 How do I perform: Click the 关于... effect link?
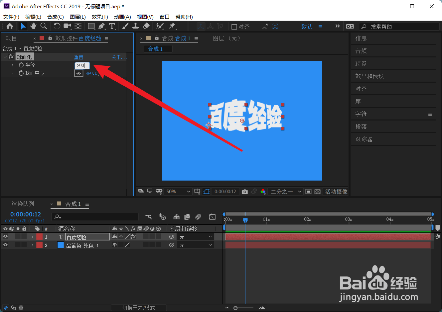pyautogui.click(x=119, y=57)
